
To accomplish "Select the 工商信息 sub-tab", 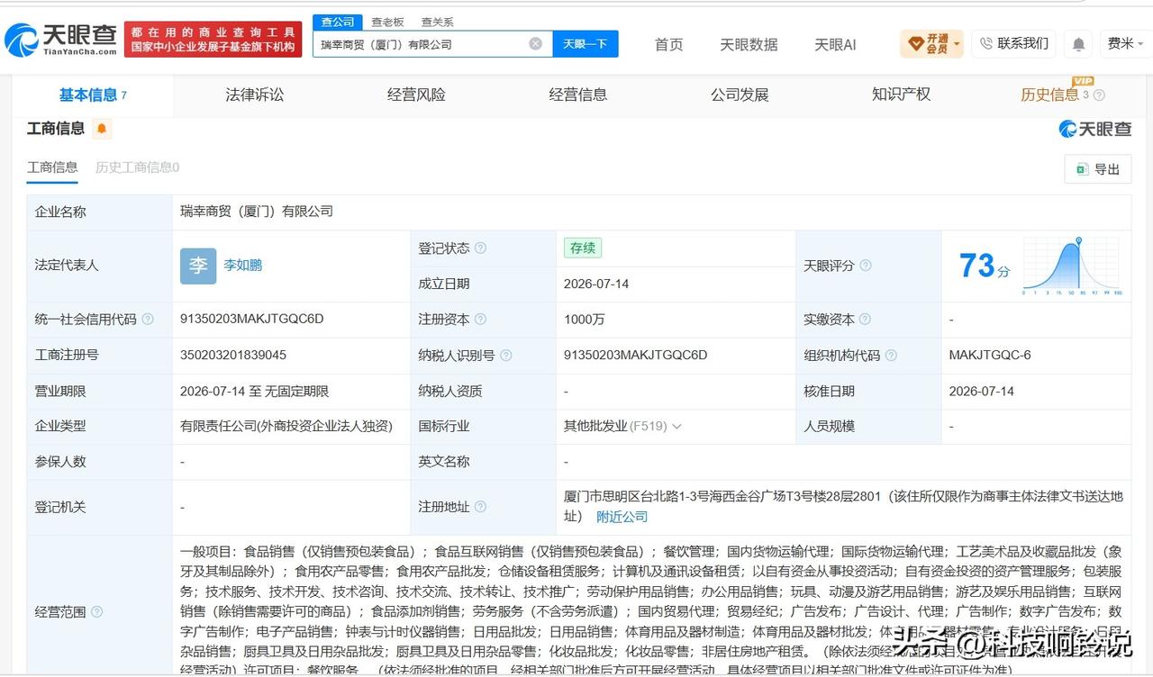I will pyautogui.click(x=52, y=167).
